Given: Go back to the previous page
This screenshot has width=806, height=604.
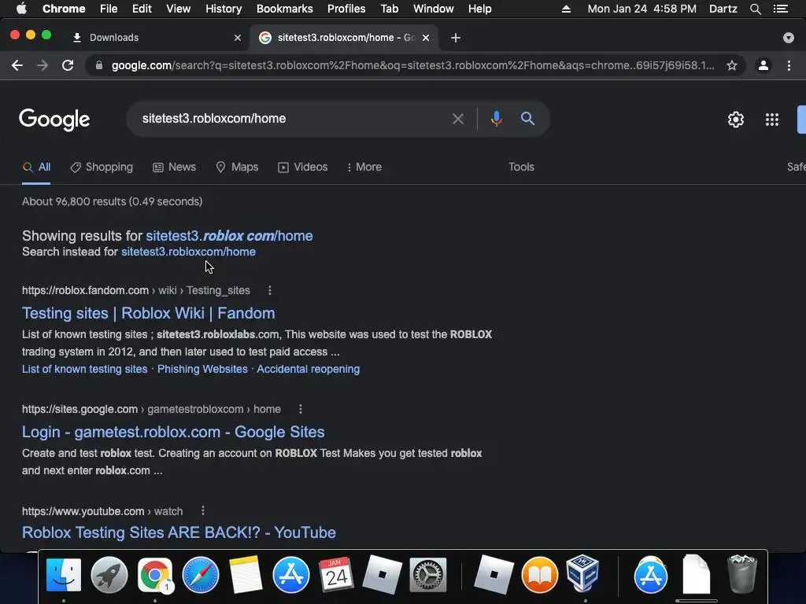Looking at the screenshot, I should [17, 65].
